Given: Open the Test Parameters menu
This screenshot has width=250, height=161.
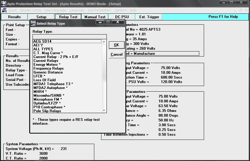Looking at the screenshot, I should [x=99, y=10].
